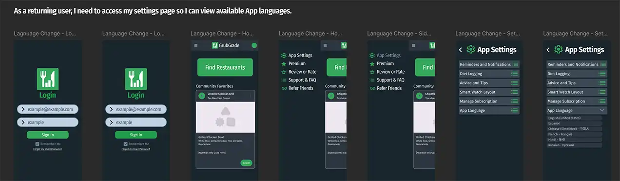
Task: Click Reminders and Notifications list icon, frame without language list
Action: point(515,64)
